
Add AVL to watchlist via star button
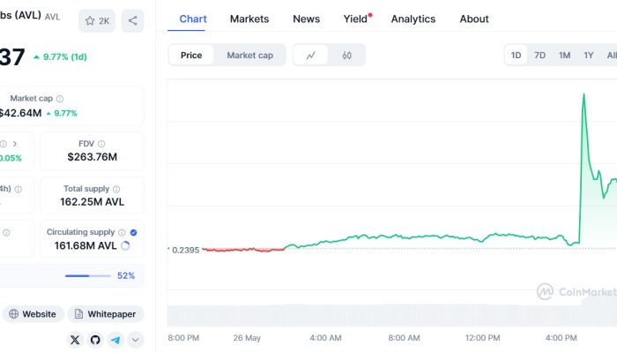tap(96, 20)
